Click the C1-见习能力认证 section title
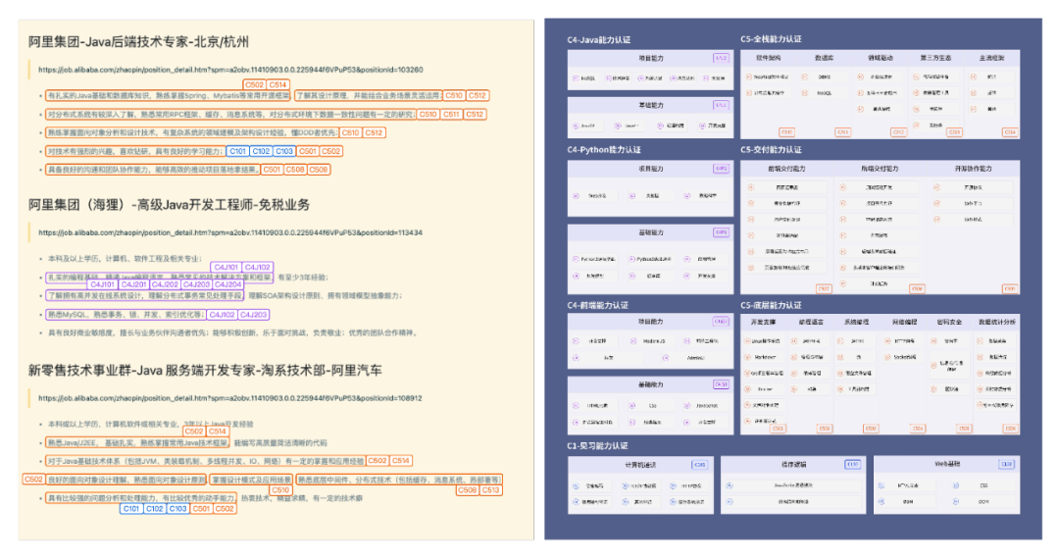 [x=598, y=446]
